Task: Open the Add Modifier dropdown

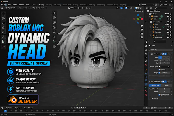Action: 161,50
